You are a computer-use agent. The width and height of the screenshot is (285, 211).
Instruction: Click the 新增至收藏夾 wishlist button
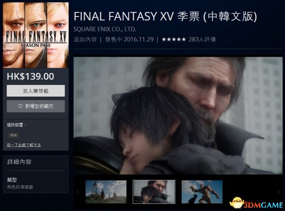[36, 106]
